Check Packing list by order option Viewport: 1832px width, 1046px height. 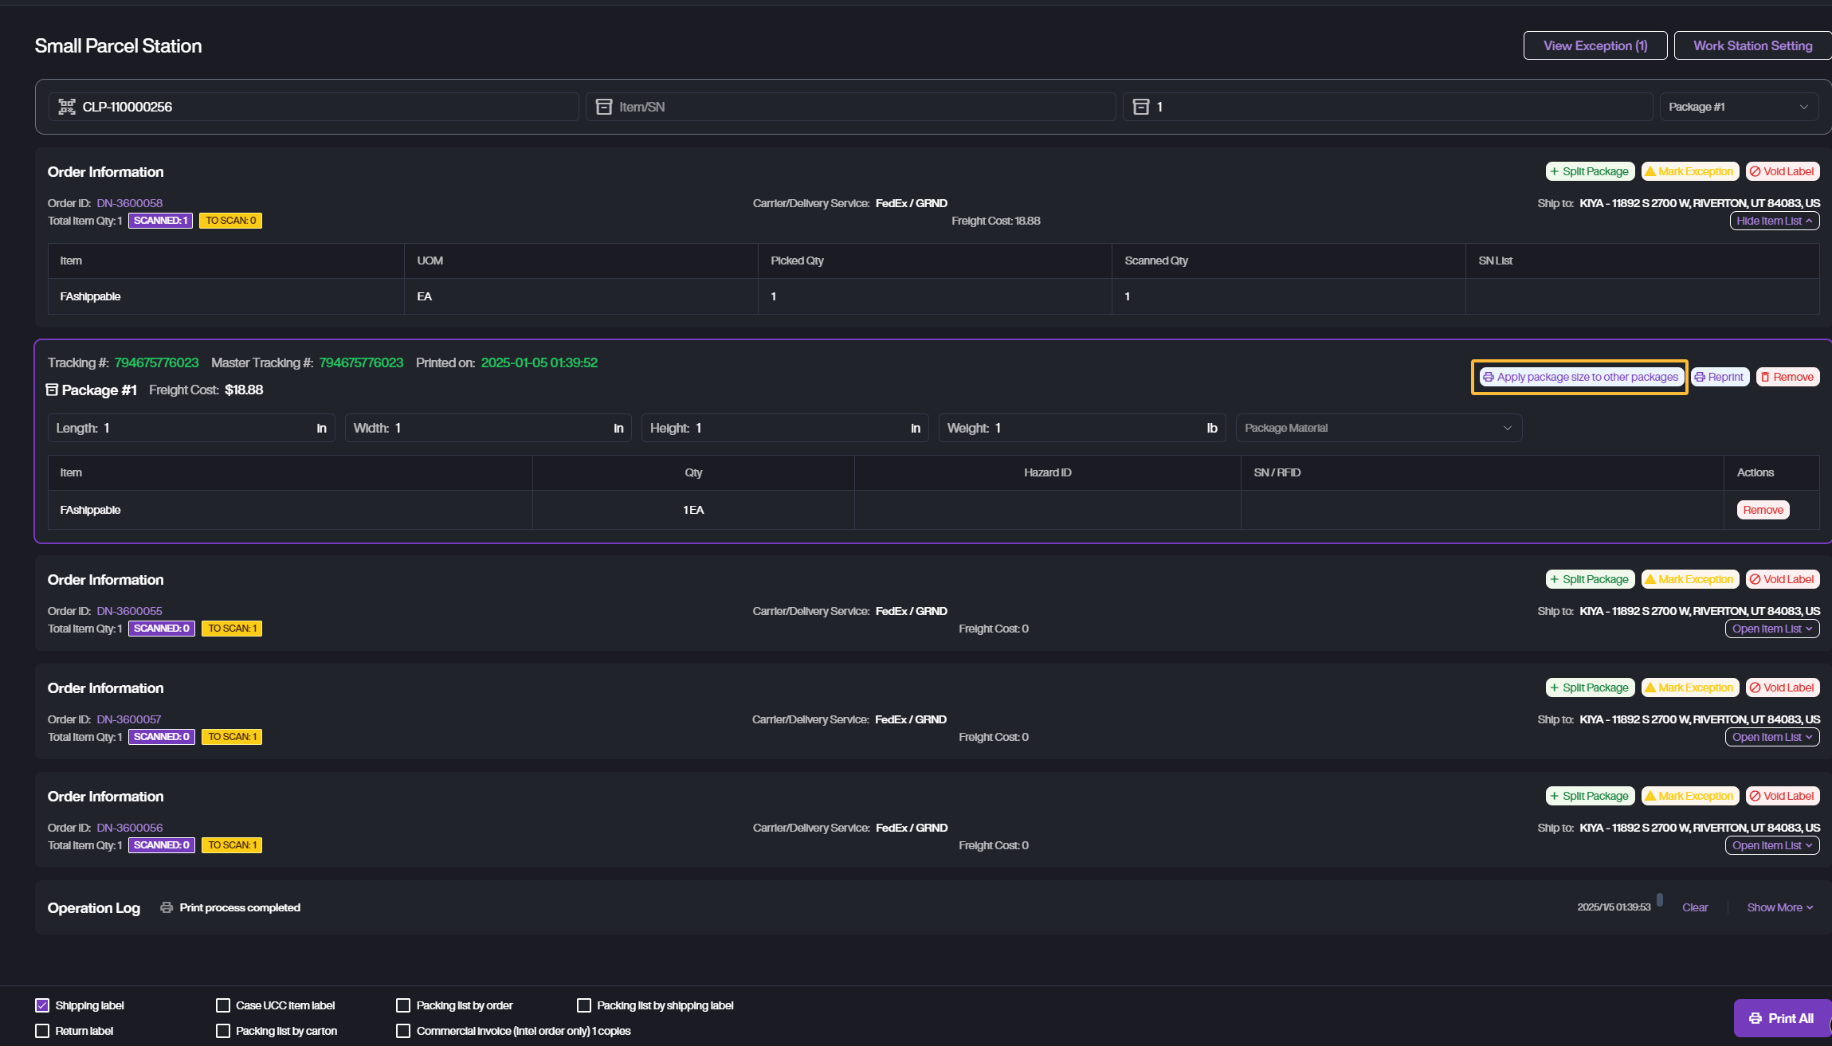(x=403, y=1005)
